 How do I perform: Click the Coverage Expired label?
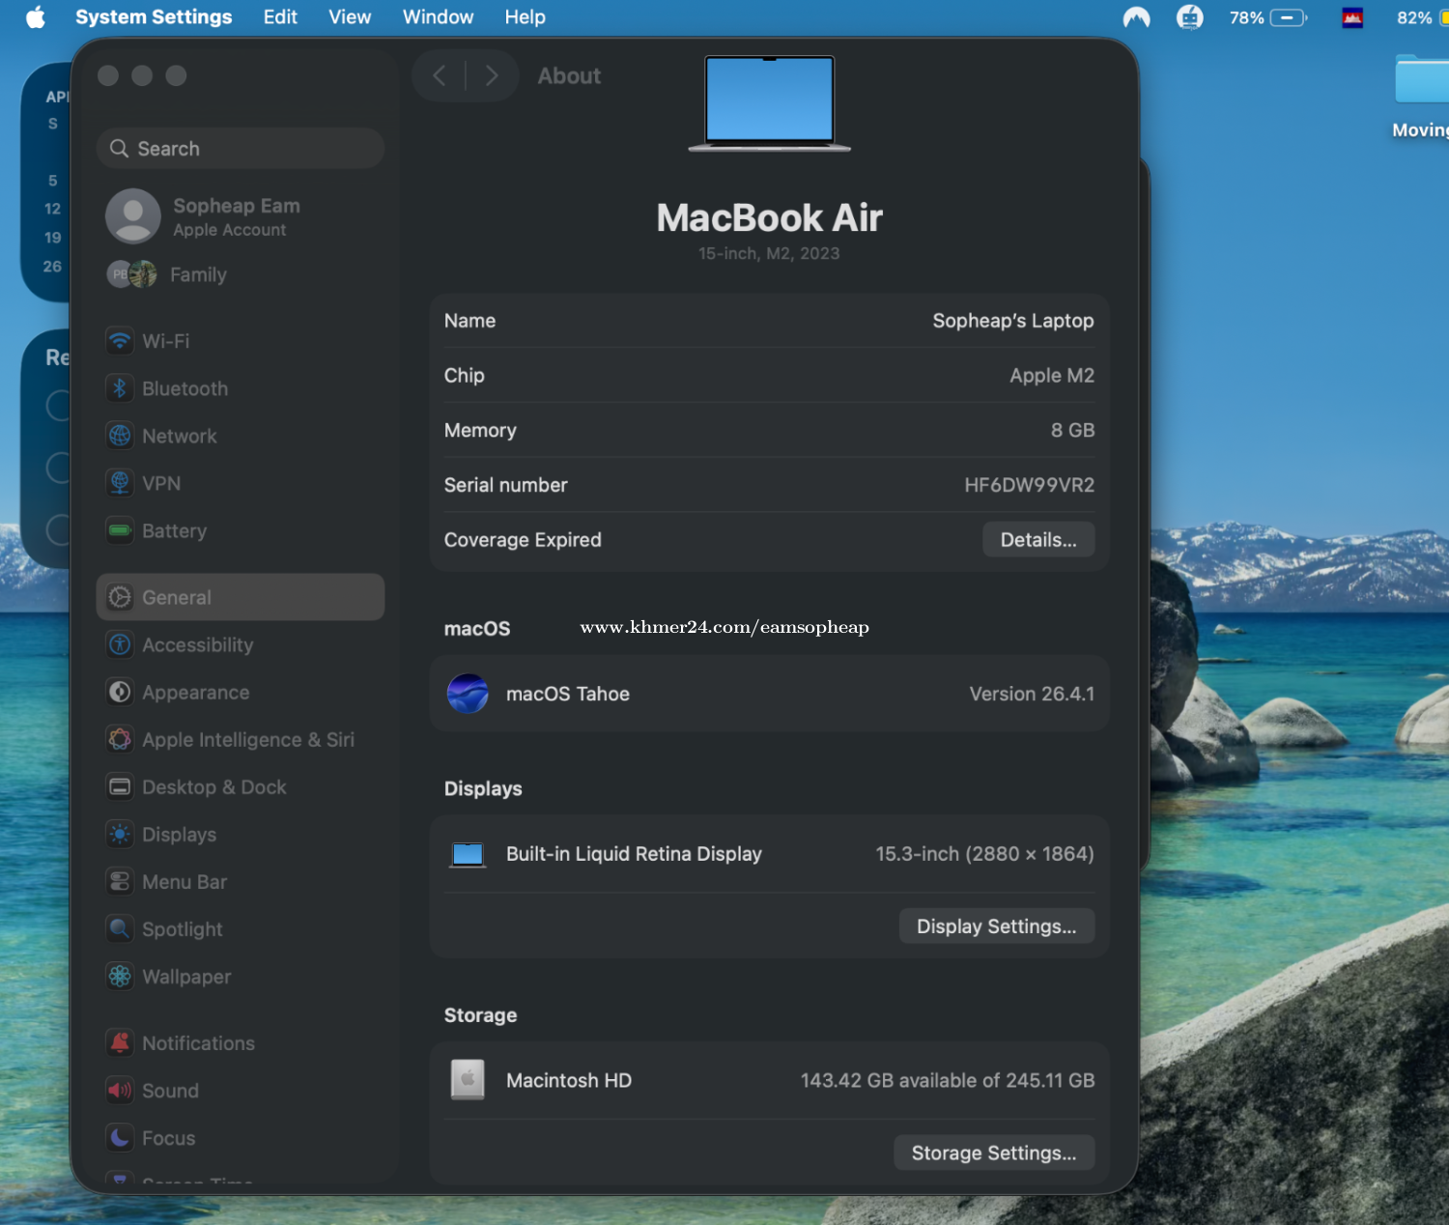[523, 540]
